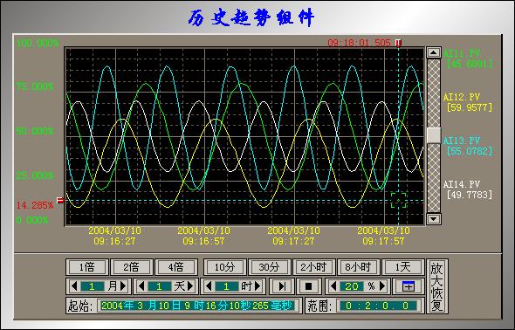Set time span to 10分

pyautogui.click(x=224, y=267)
